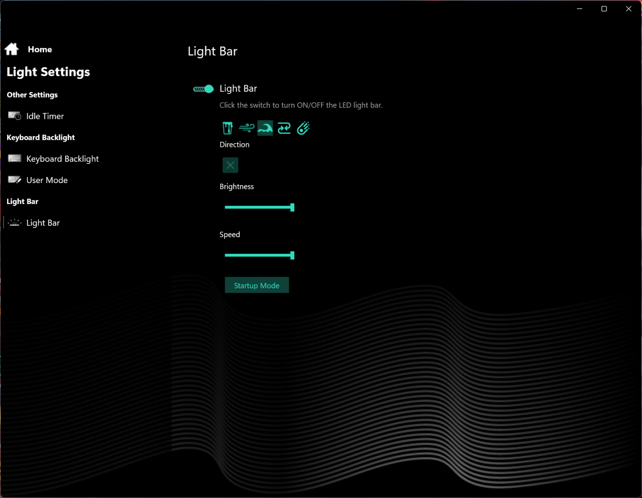
Task: Click the 'Speed' label
Action: [x=230, y=235]
